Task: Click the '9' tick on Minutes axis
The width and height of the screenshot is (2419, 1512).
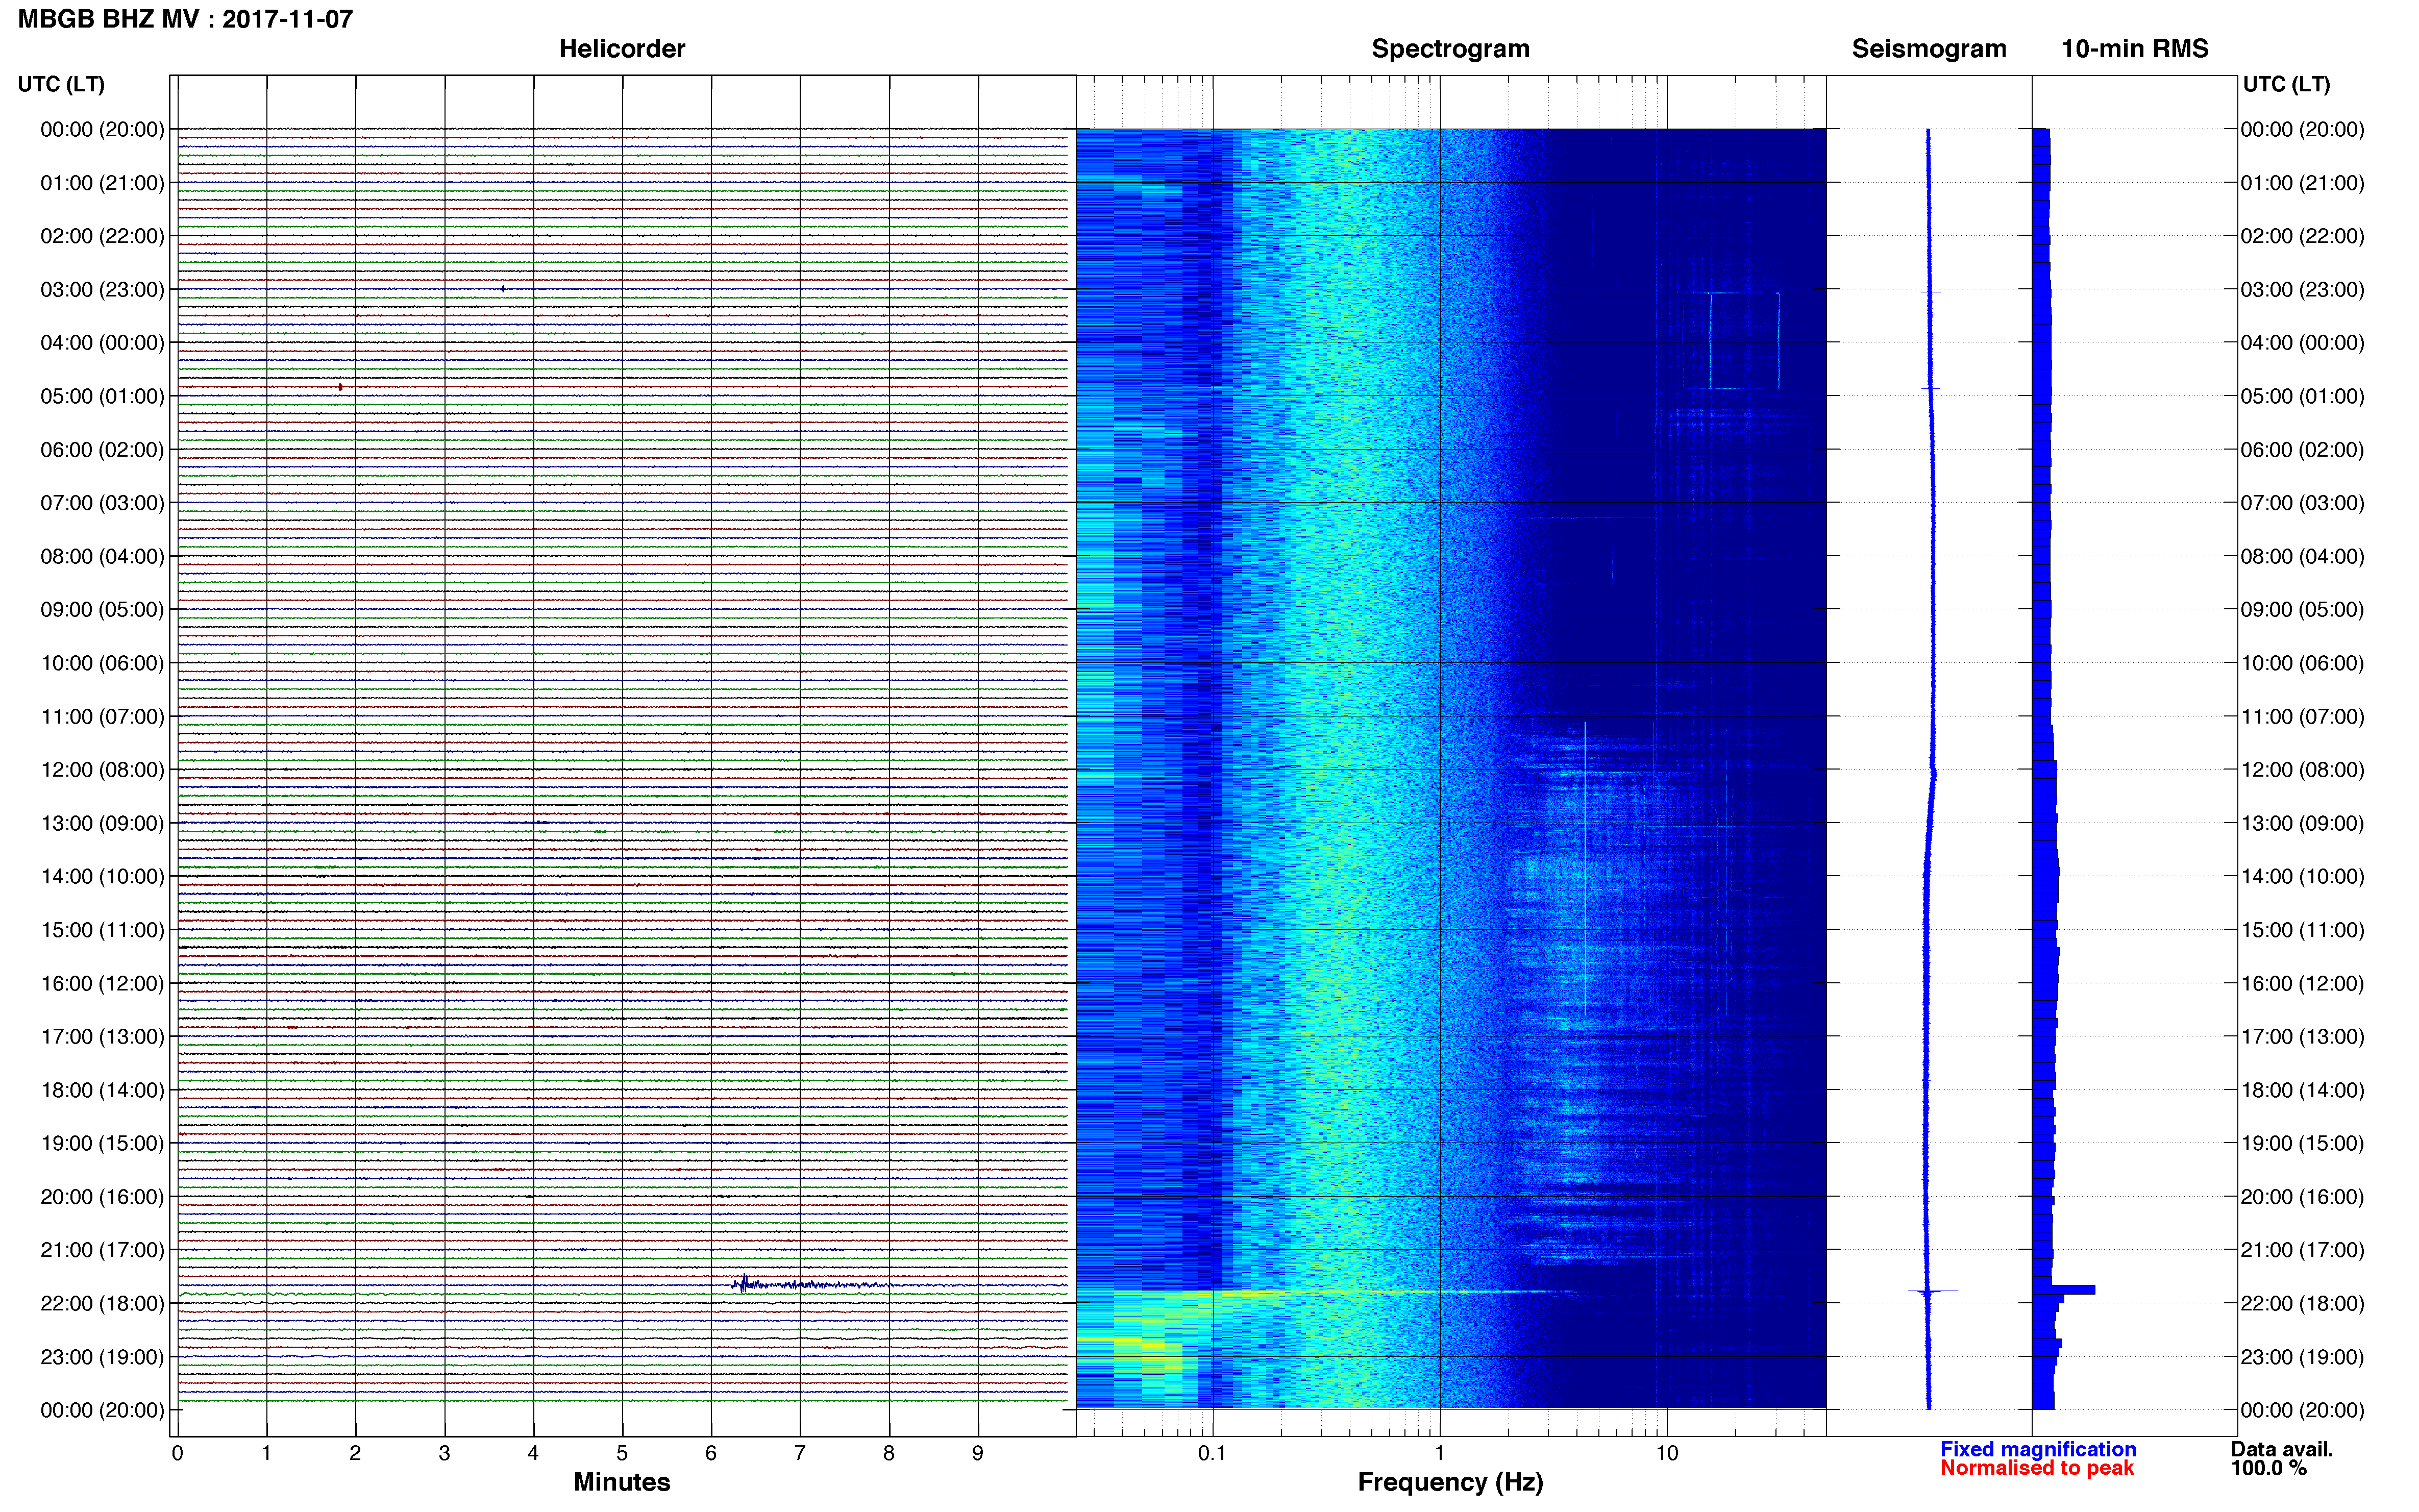Action: [x=978, y=1453]
